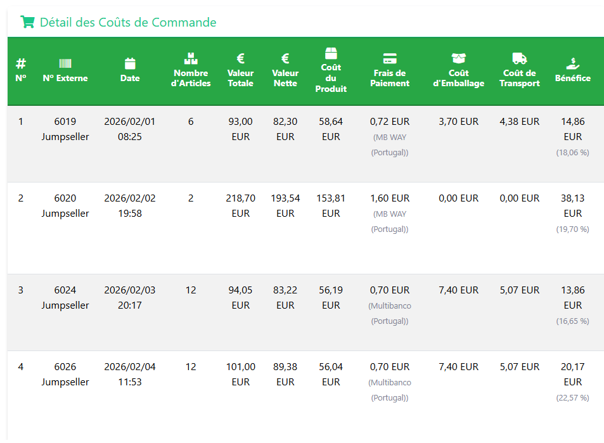
Task: Click the shopping cart icon in the title
Action: click(x=27, y=22)
